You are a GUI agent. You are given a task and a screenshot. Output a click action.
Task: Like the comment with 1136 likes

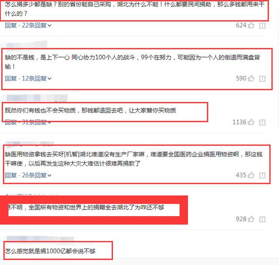tap(251, 122)
